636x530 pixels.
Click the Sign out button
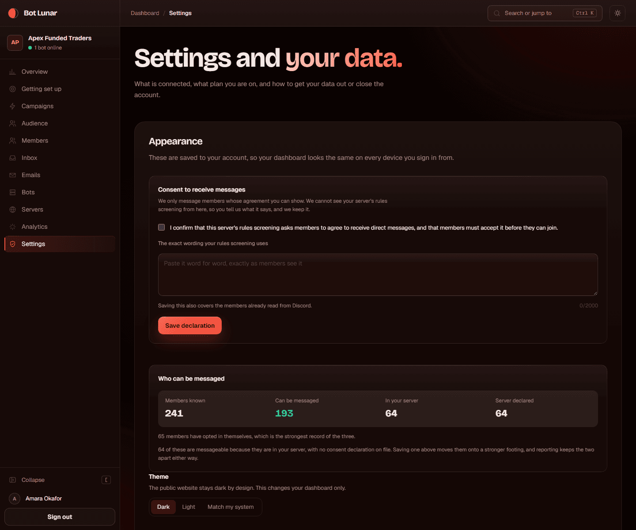pos(60,517)
